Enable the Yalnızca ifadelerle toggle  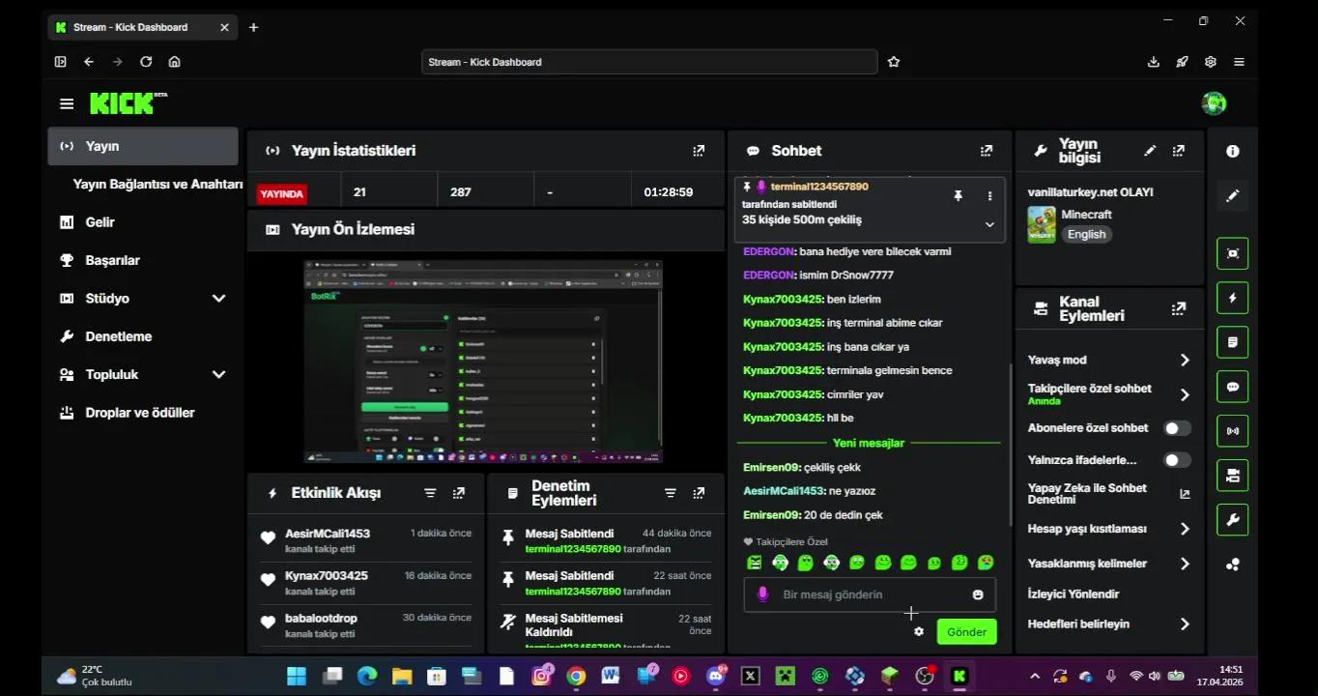tap(1176, 460)
